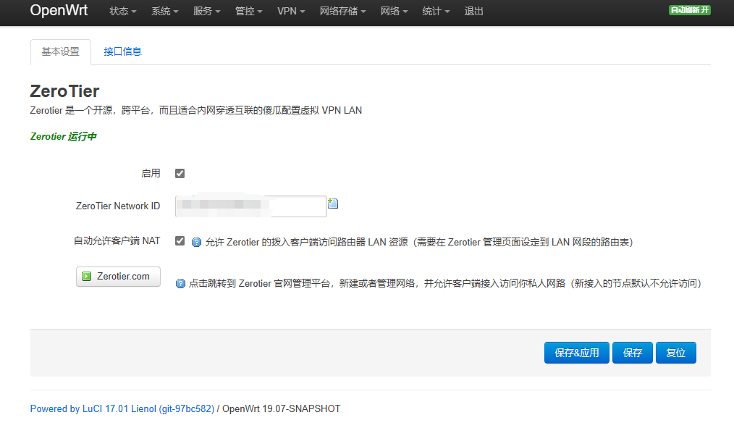Expand the 管控 menu

click(248, 12)
